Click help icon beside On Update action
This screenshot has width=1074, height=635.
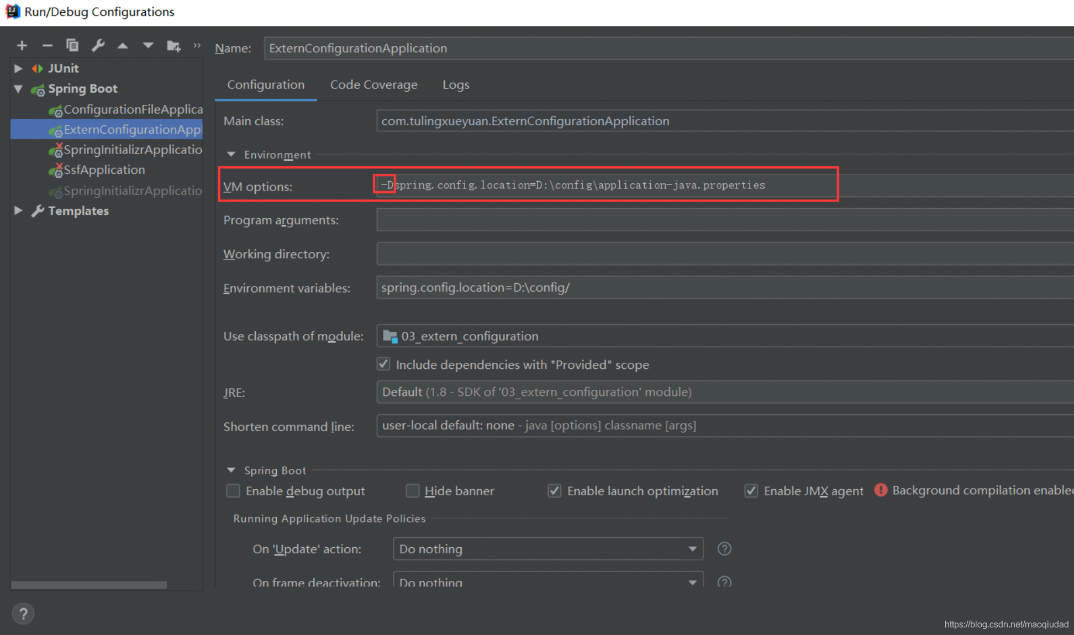[x=724, y=549]
